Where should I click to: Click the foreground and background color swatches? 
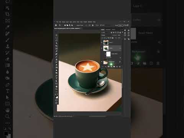[x=56, y=97]
